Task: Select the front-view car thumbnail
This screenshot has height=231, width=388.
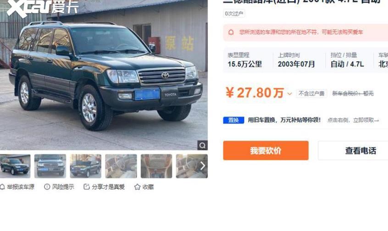Action: tap(50, 166)
